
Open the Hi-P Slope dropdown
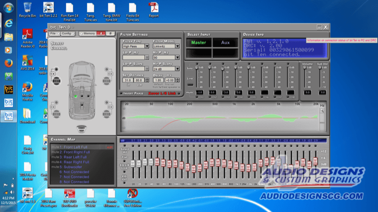point(178,68)
